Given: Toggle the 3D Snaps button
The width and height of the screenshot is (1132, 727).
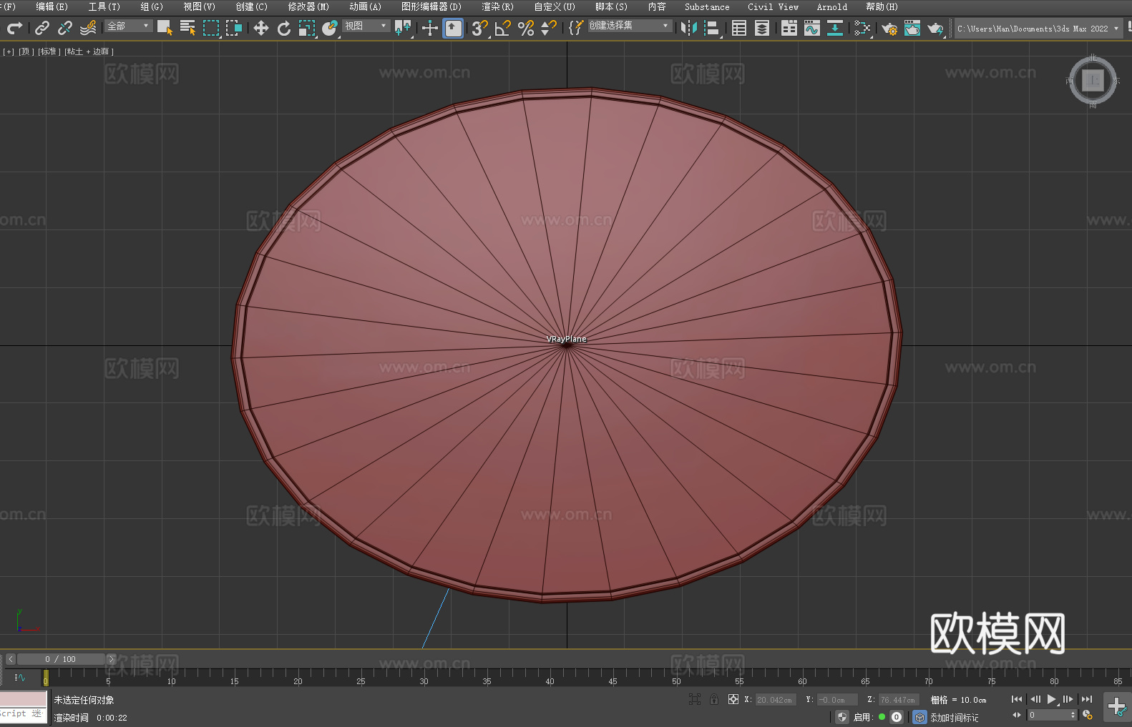Looking at the screenshot, I should [x=479, y=28].
